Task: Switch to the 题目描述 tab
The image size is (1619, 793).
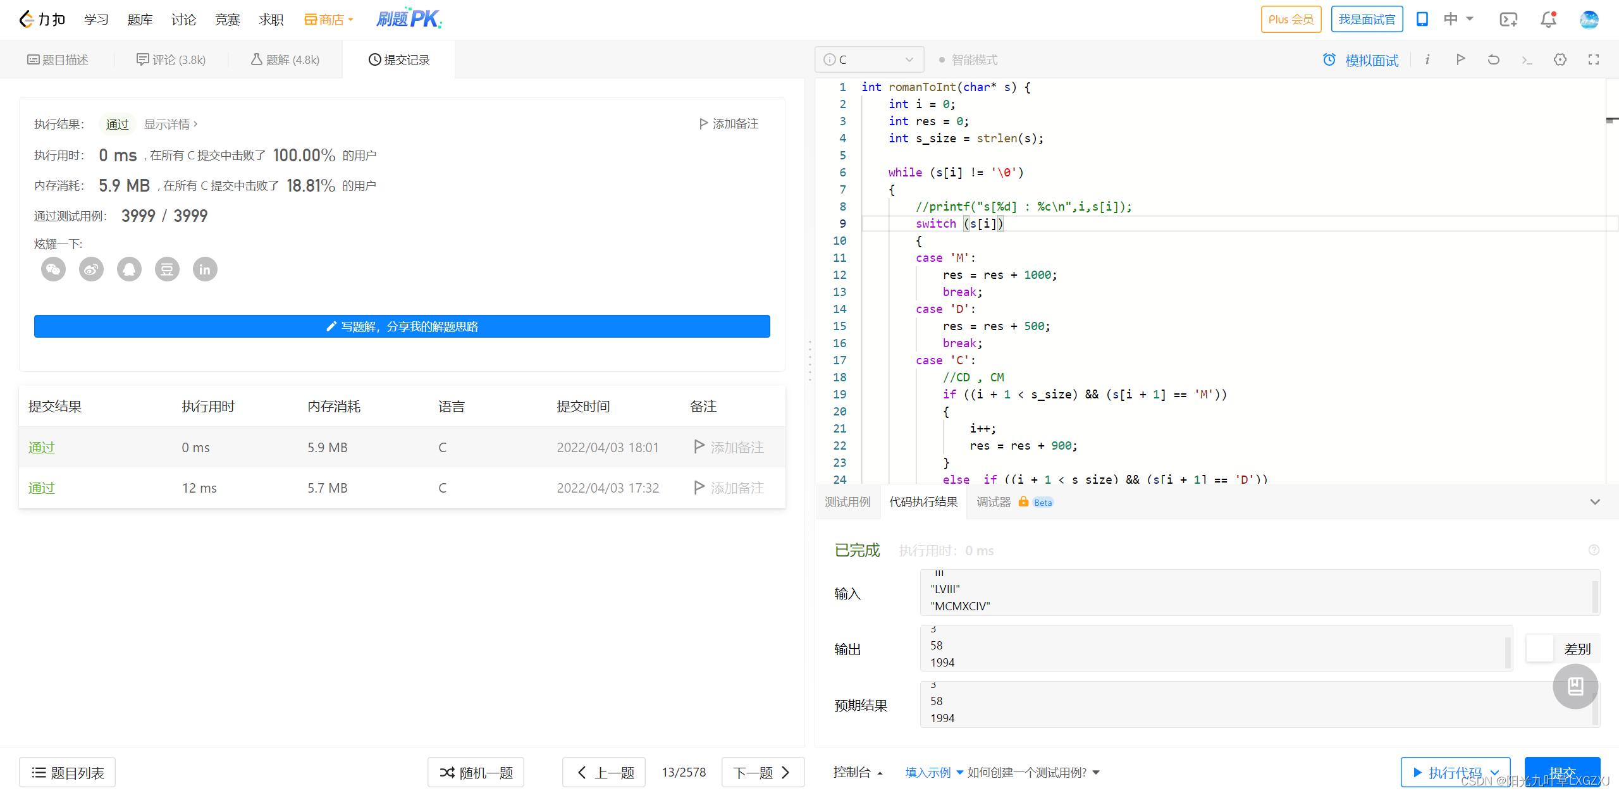Action: [x=58, y=59]
